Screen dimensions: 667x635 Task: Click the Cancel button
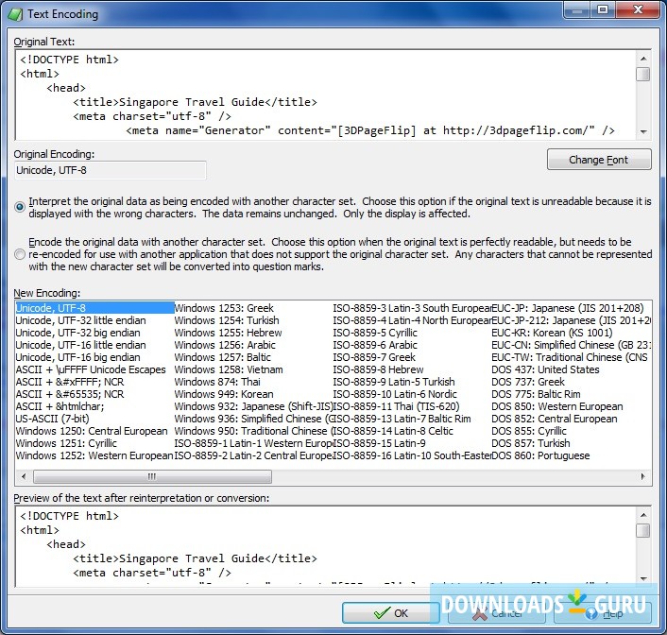tap(497, 613)
